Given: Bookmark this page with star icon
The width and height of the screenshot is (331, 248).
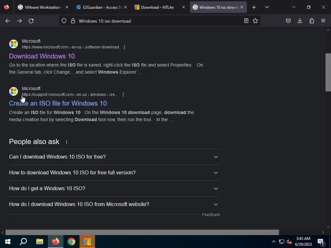Looking at the screenshot, I should (x=255, y=21).
